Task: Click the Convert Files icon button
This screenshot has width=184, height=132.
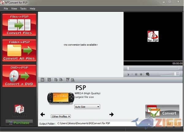Action: pyautogui.click(x=19, y=25)
